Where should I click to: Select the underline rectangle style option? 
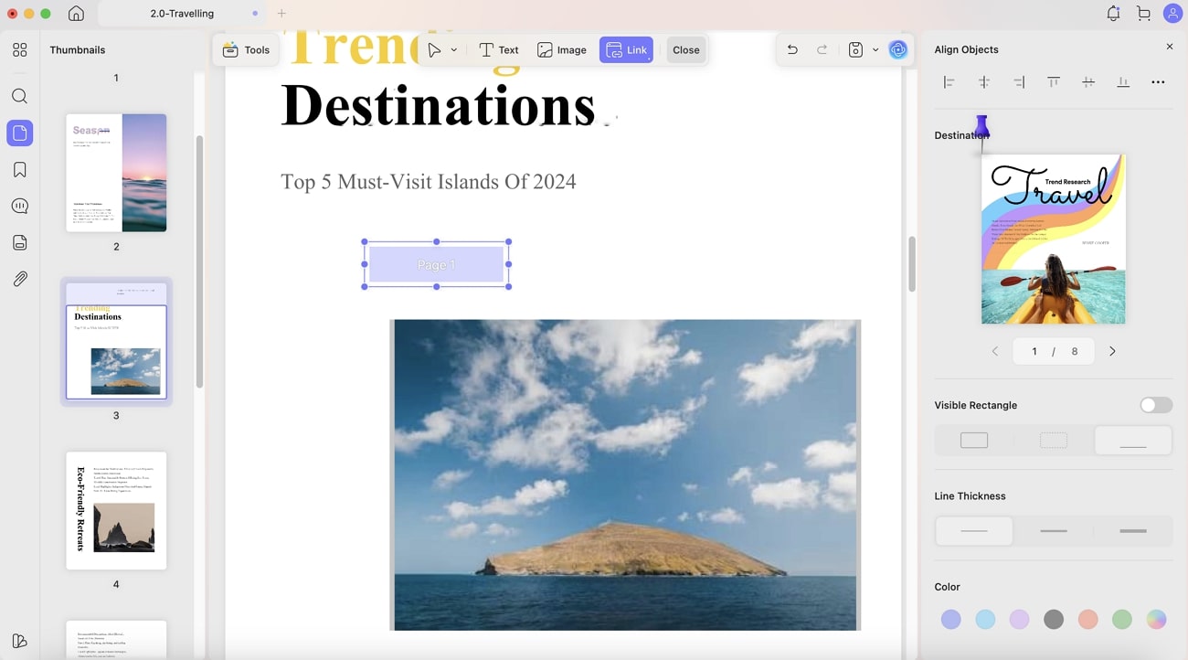point(1133,441)
